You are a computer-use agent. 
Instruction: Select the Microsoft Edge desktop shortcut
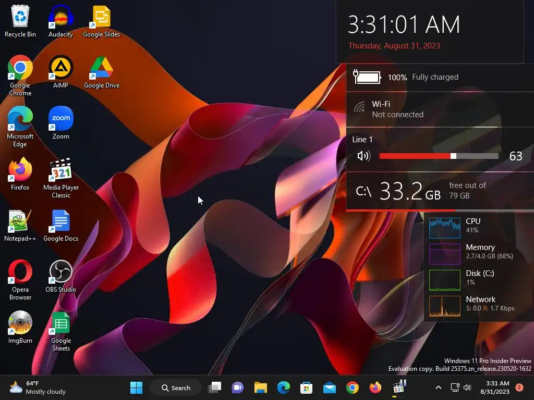[x=20, y=127]
